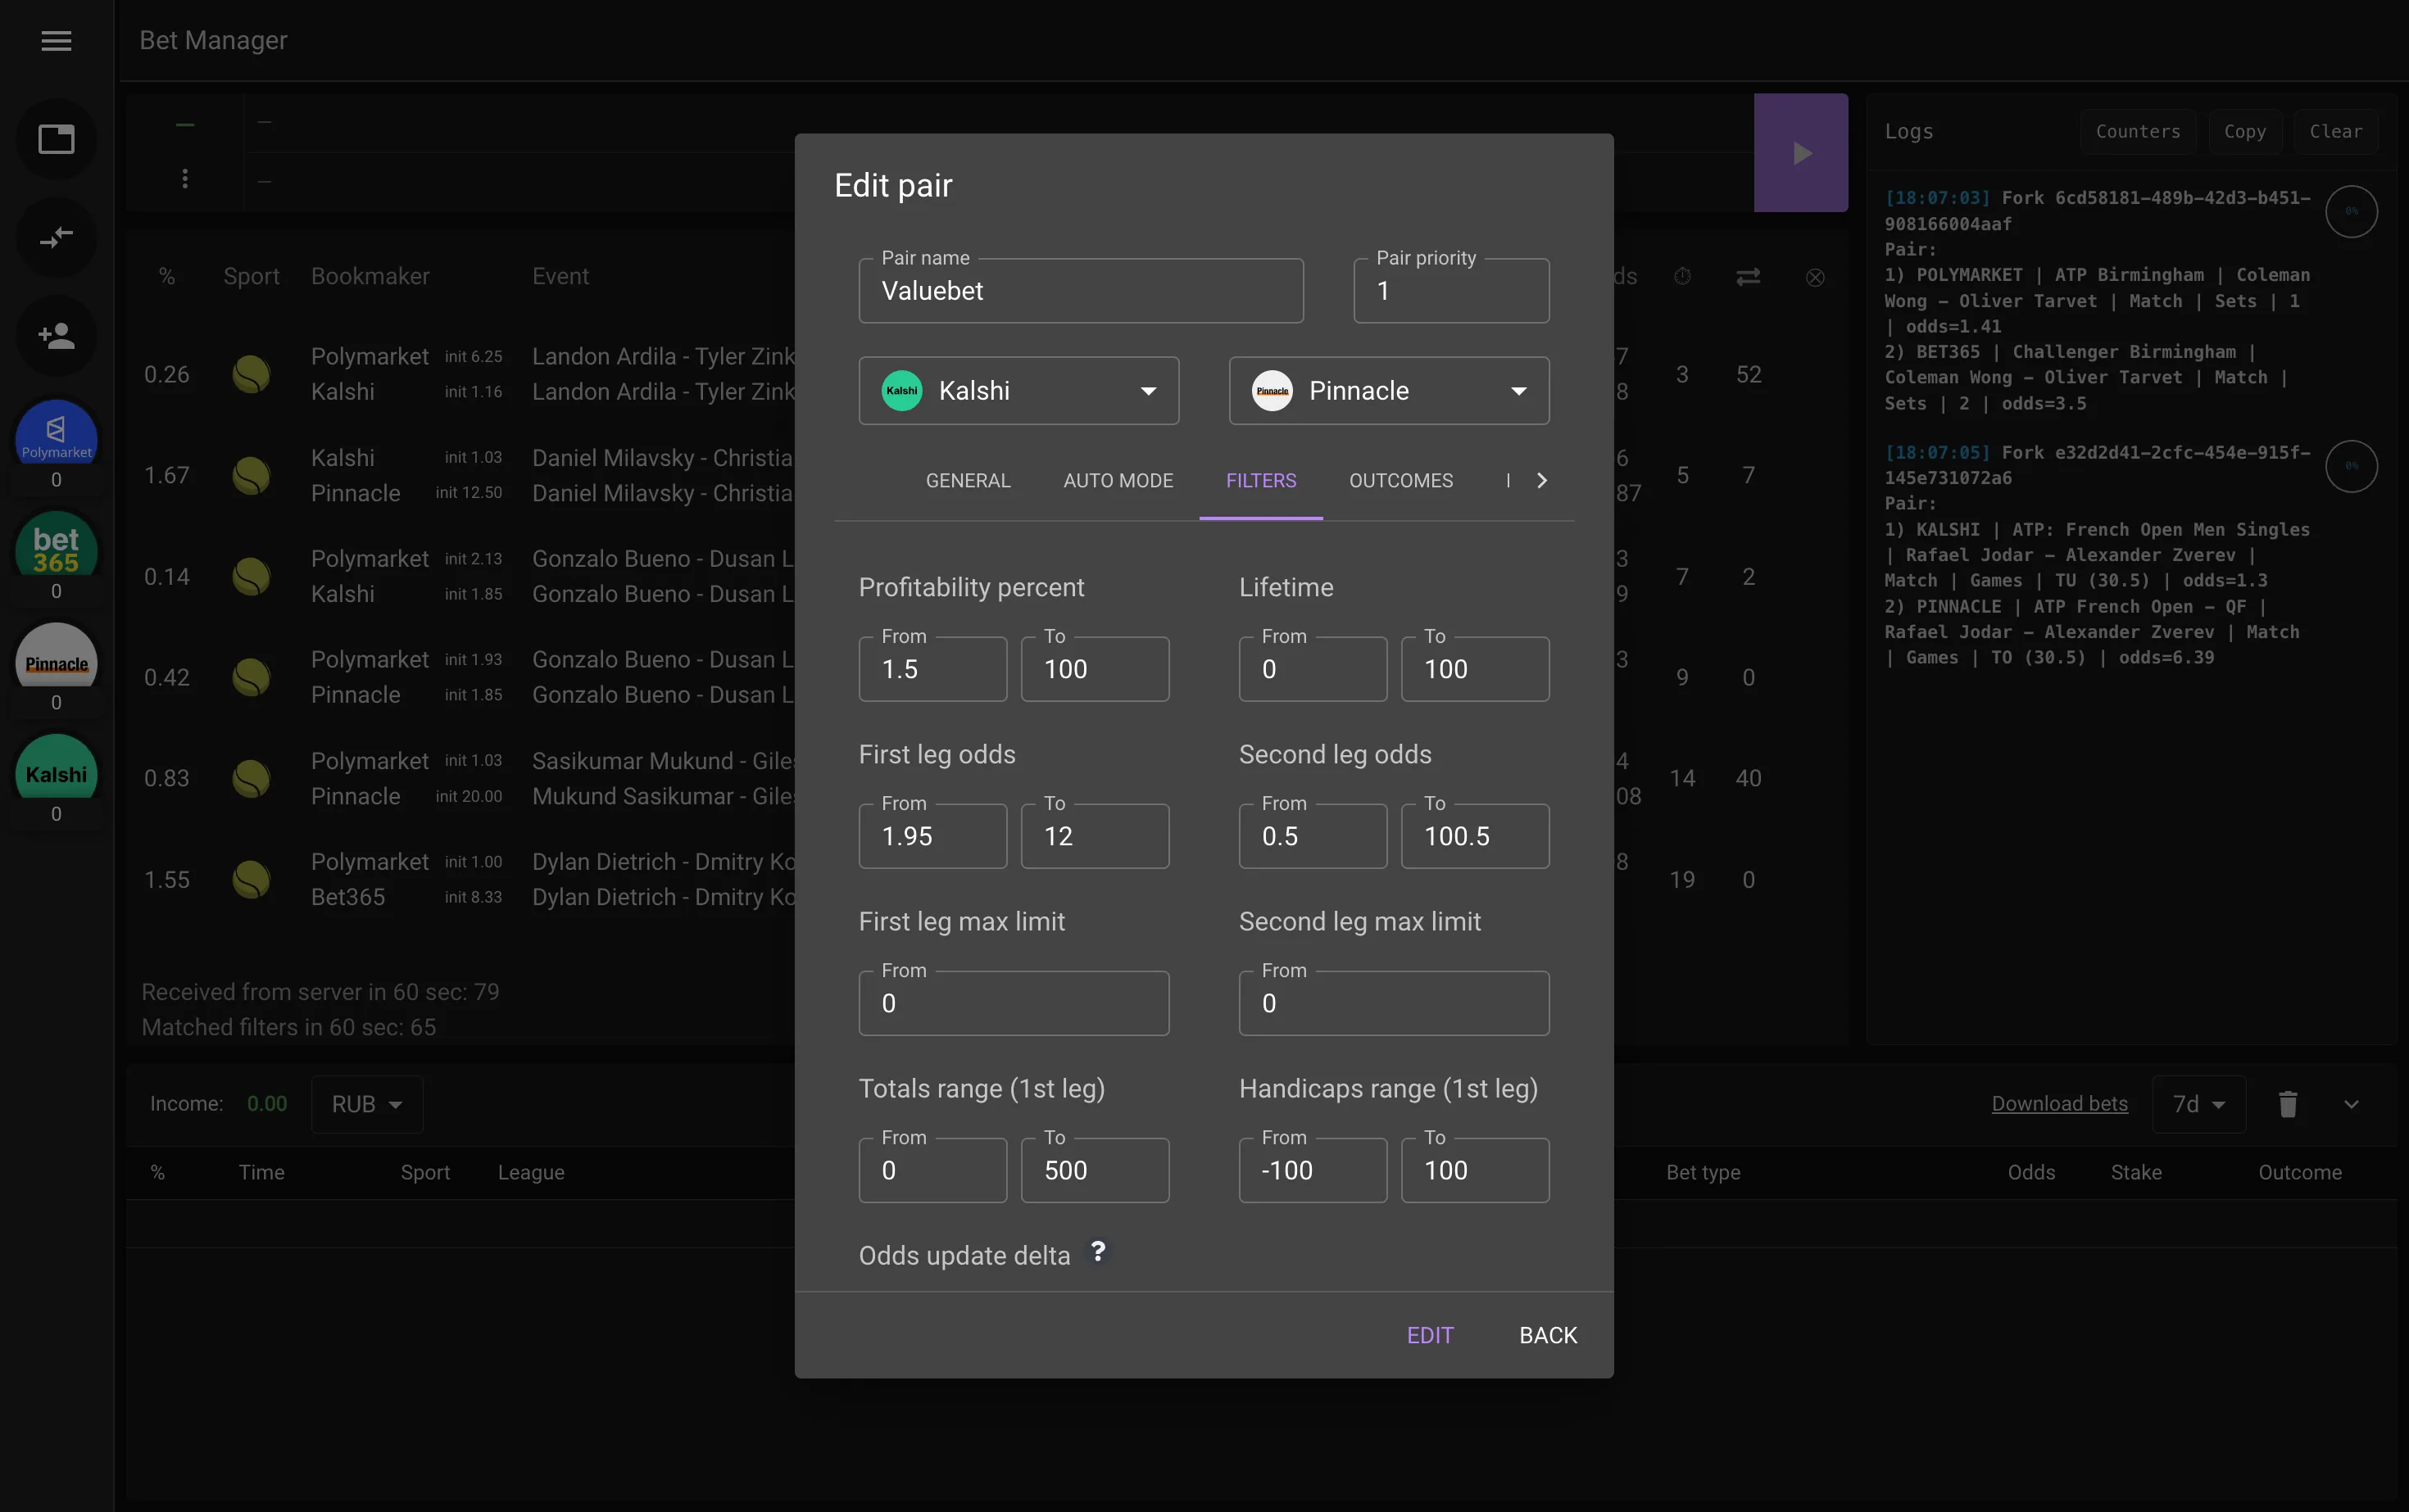
Task: Click the League column header
Action: [531, 1172]
